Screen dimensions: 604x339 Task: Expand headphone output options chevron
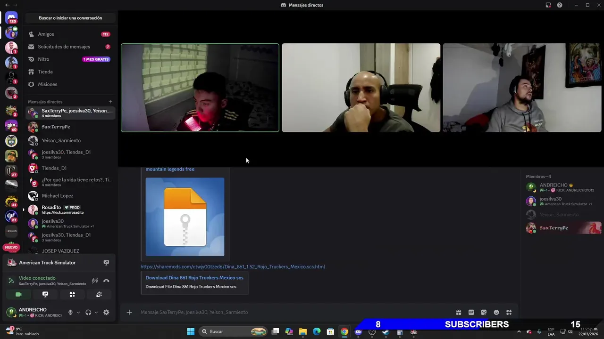coord(96,312)
